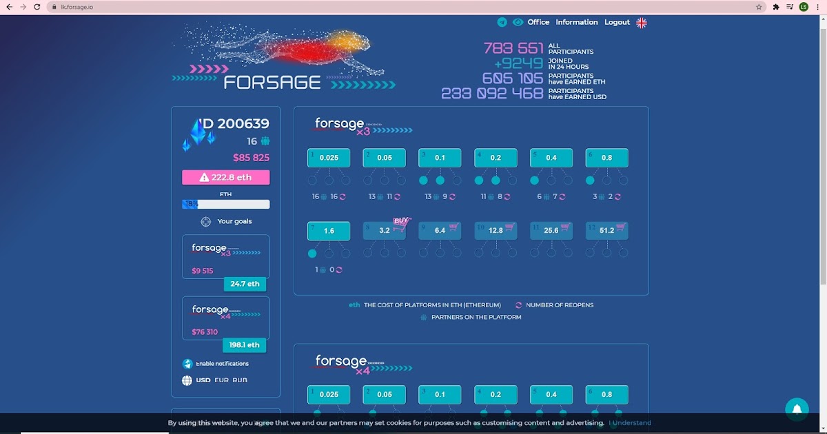Accept cookies with the I Understand button
Image resolution: width=827 pixels, height=434 pixels.
[629, 422]
